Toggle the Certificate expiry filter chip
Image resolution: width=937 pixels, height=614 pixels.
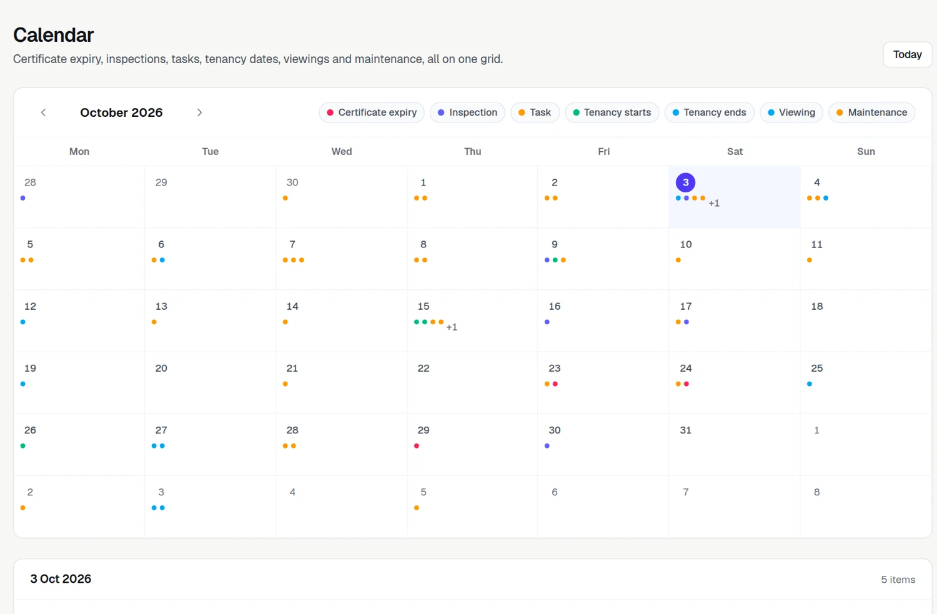pyautogui.click(x=372, y=112)
